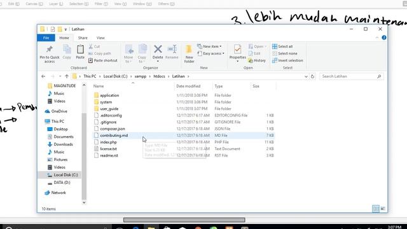Select the index.php file

pyautogui.click(x=108, y=142)
